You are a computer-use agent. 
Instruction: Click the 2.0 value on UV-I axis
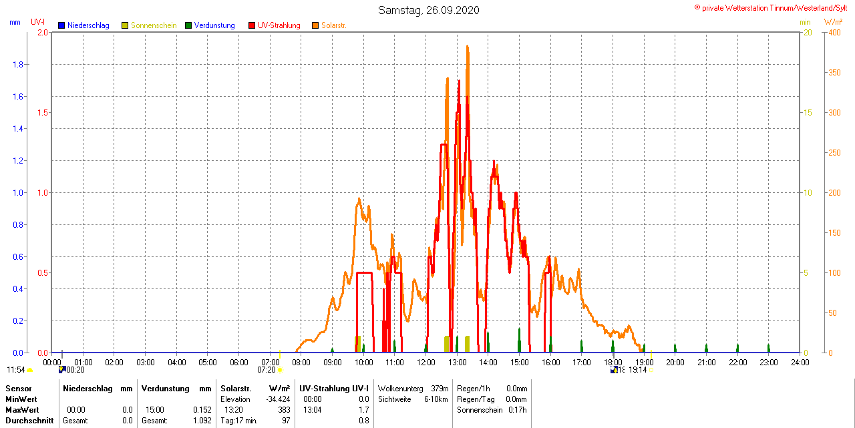43,32
